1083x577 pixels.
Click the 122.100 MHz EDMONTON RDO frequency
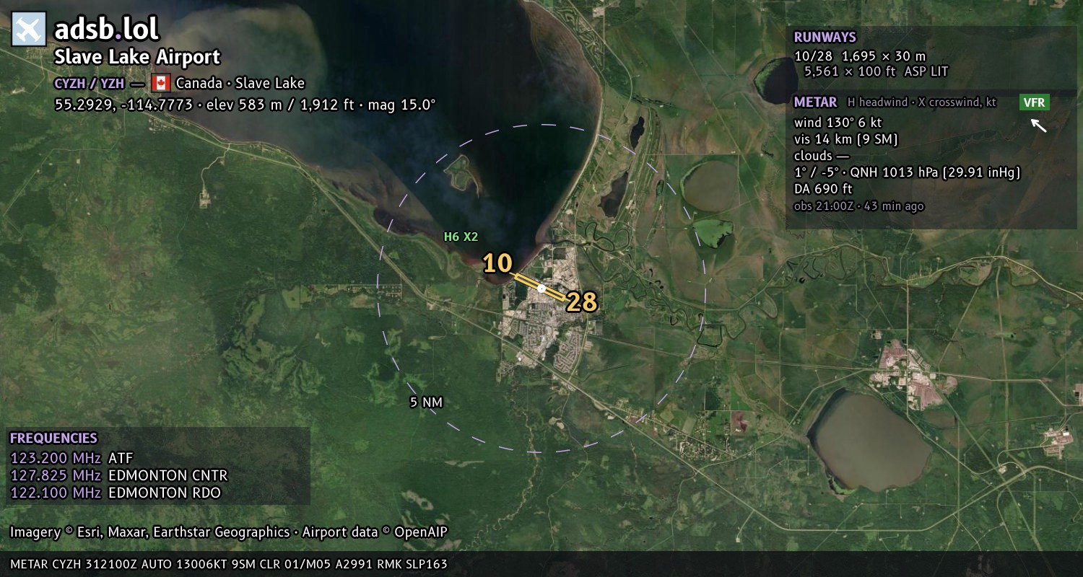point(115,493)
